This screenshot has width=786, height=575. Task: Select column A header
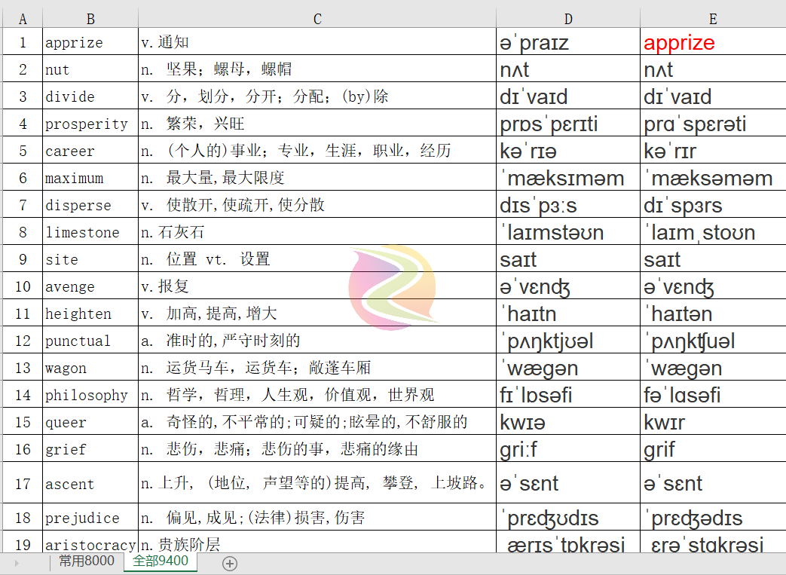pyautogui.click(x=23, y=19)
